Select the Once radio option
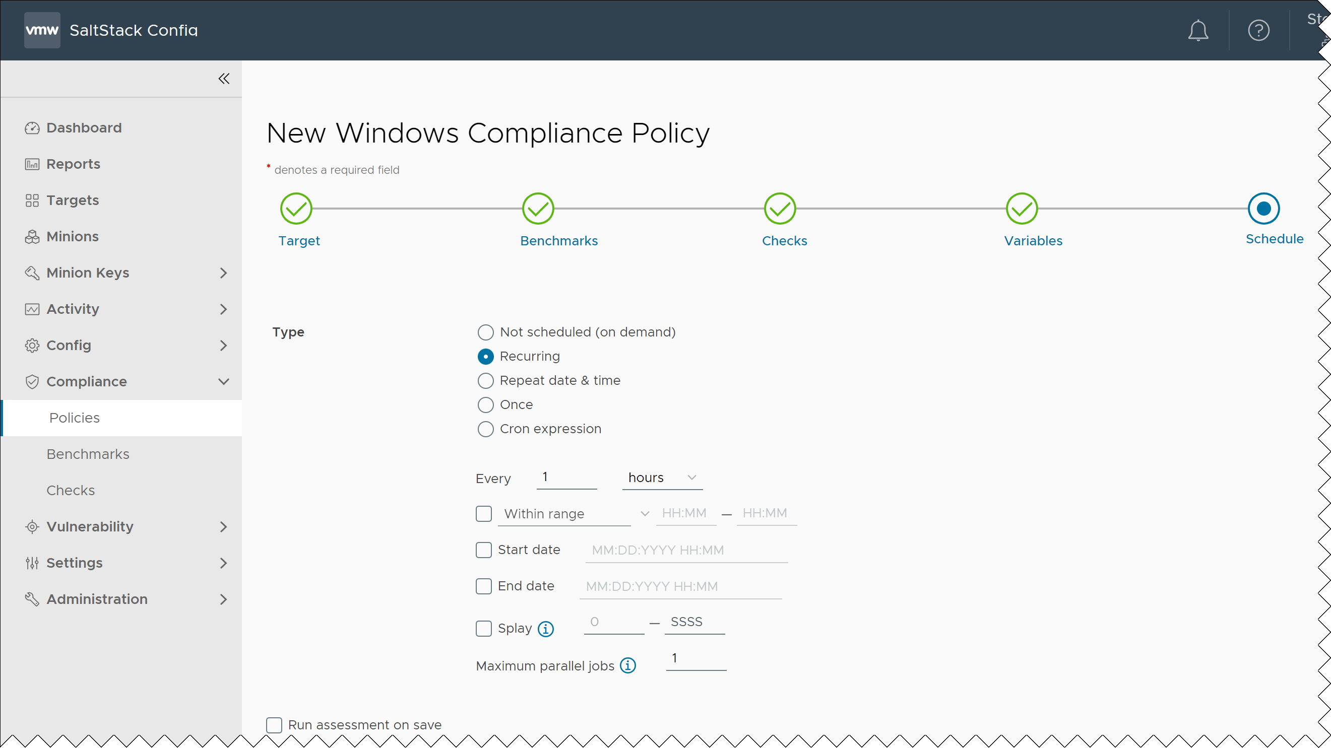 coord(485,404)
